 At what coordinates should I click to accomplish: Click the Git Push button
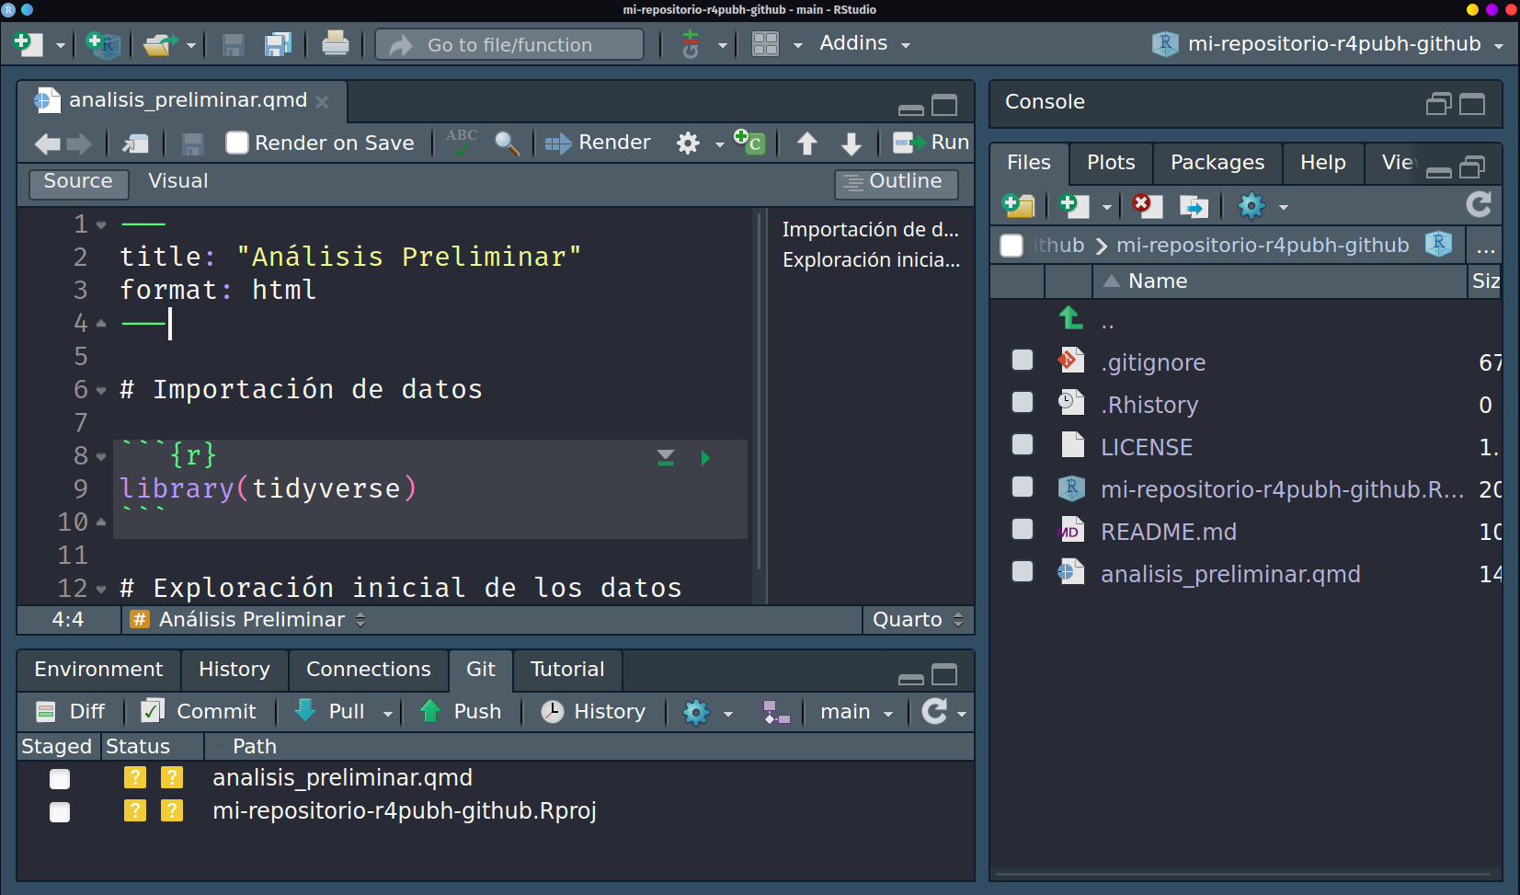[461, 712]
